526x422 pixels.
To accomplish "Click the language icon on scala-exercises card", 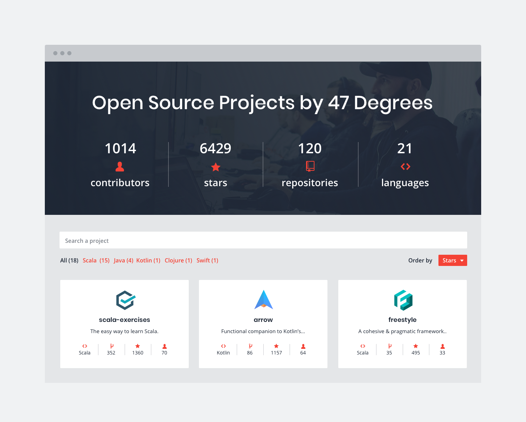I will point(85,346).
